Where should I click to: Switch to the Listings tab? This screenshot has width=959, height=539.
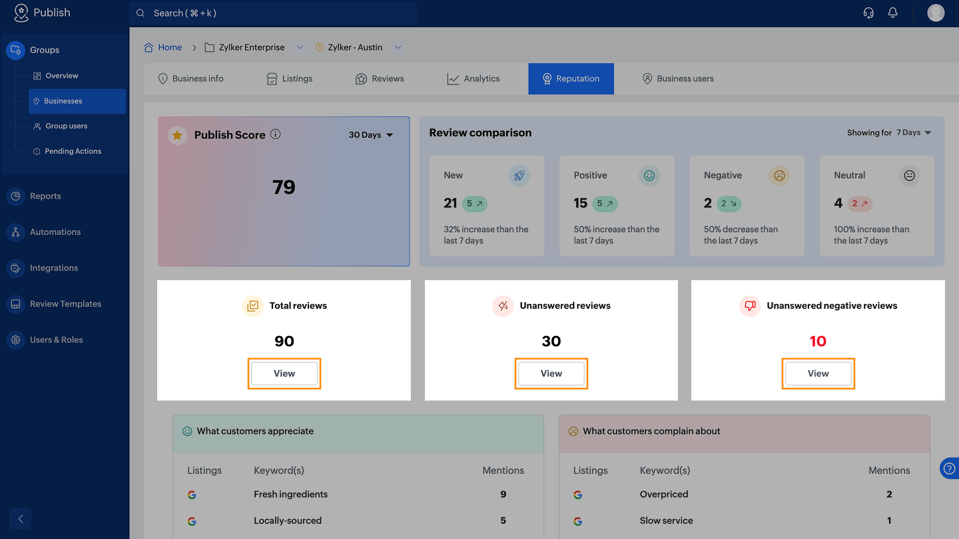pyautogui.click(x=289, y=79)
